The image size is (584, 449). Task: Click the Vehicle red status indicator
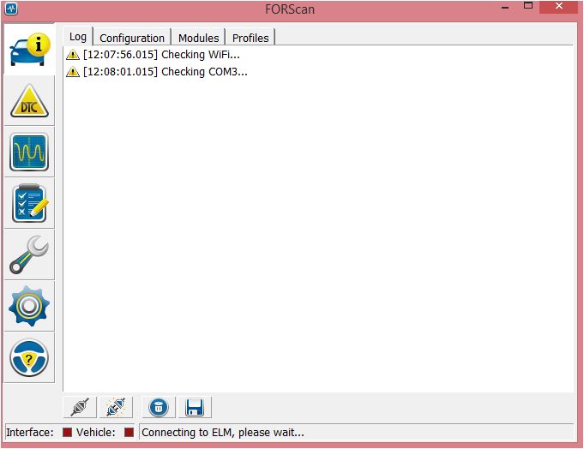[x=129, y=432]
